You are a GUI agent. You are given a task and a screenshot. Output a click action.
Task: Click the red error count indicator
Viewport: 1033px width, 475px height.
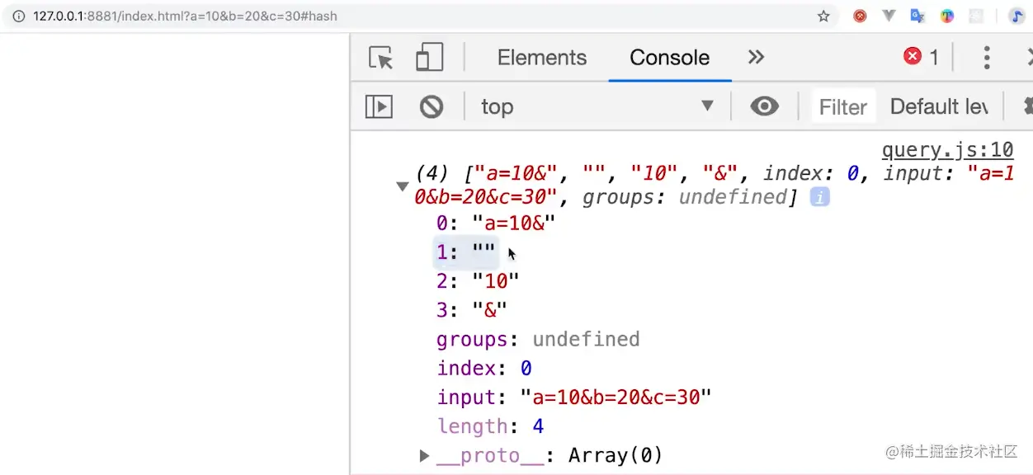coord(921,57)
